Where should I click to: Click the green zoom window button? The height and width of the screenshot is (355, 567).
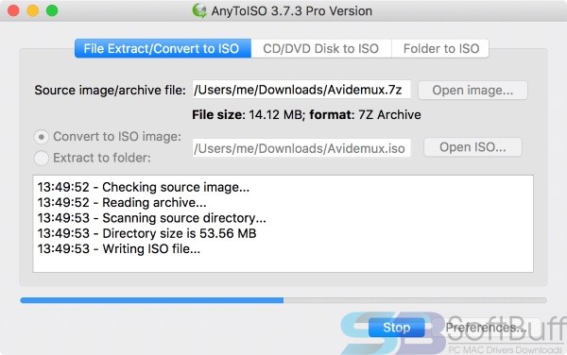(52, 10)
